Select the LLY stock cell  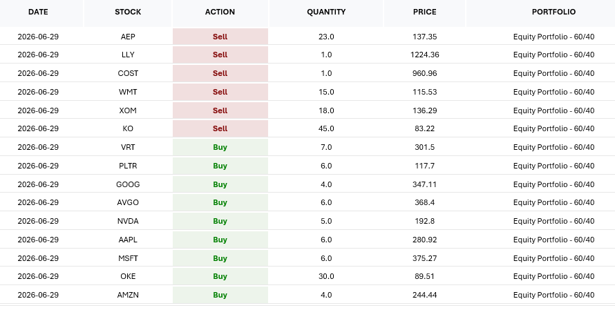tap(128, 55)
